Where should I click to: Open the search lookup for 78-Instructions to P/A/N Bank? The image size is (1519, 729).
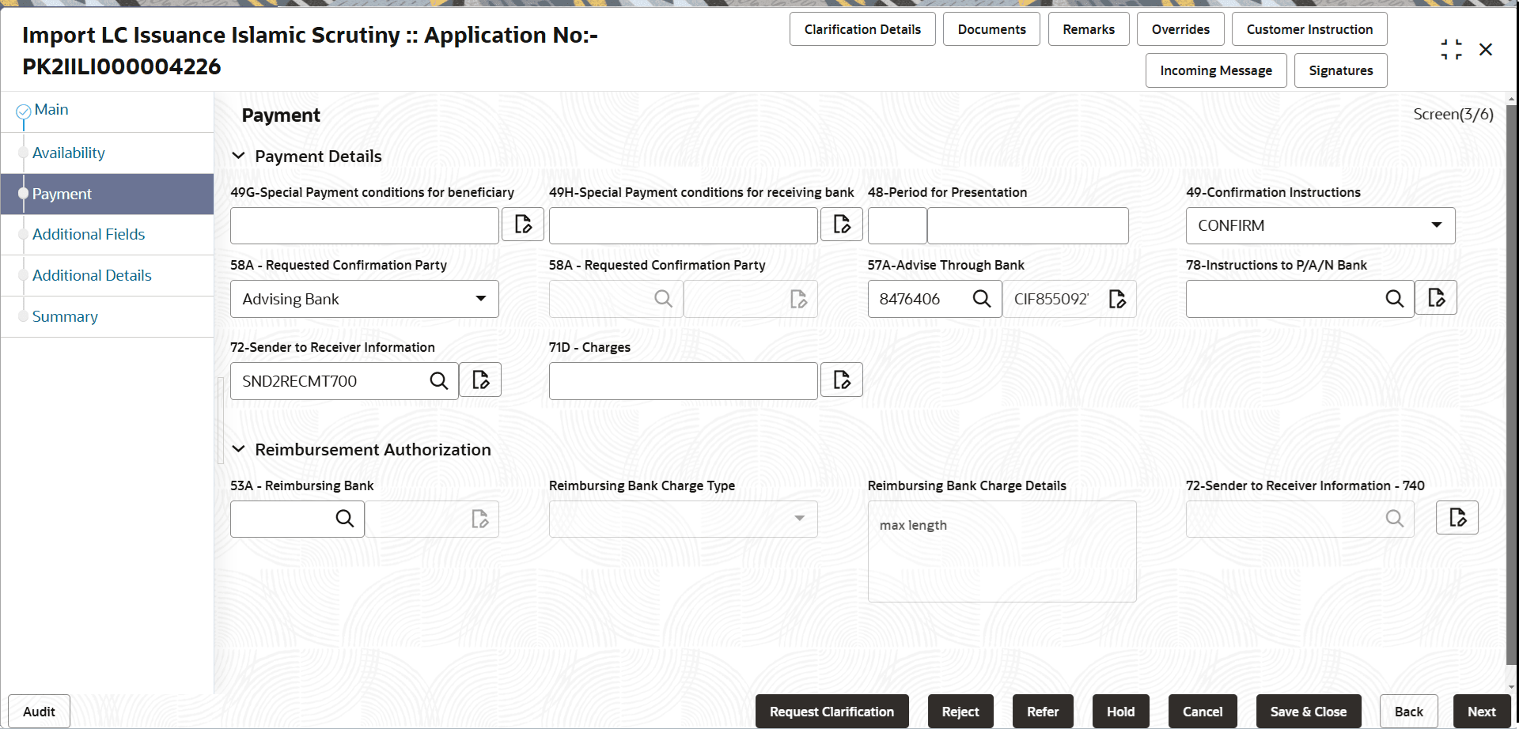coord(1395,298)
